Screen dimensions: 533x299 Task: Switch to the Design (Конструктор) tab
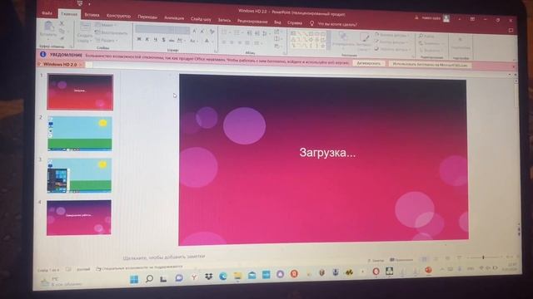(x=118, y=16)
